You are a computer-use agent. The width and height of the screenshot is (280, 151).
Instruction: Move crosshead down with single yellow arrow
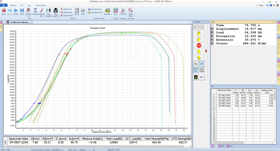(x=199, y=52)
